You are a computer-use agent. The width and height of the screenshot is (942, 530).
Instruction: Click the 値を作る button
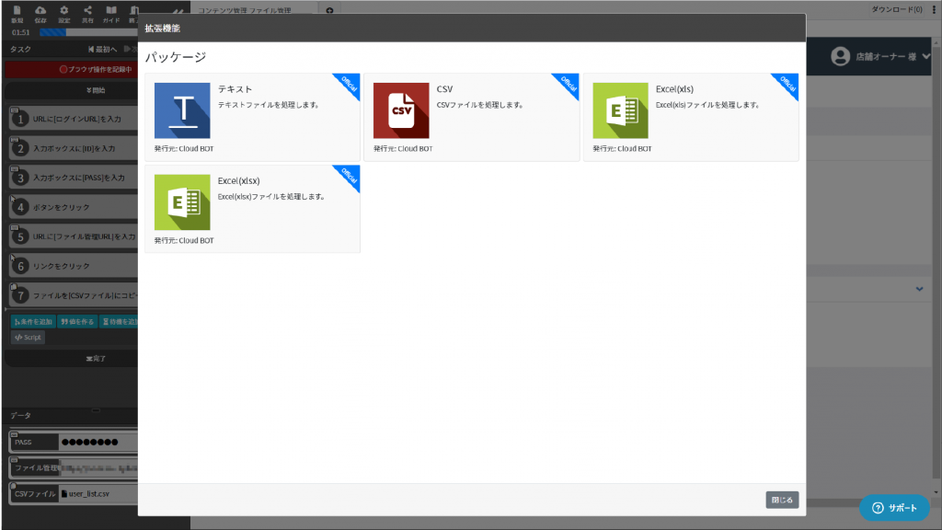(77, 321)
